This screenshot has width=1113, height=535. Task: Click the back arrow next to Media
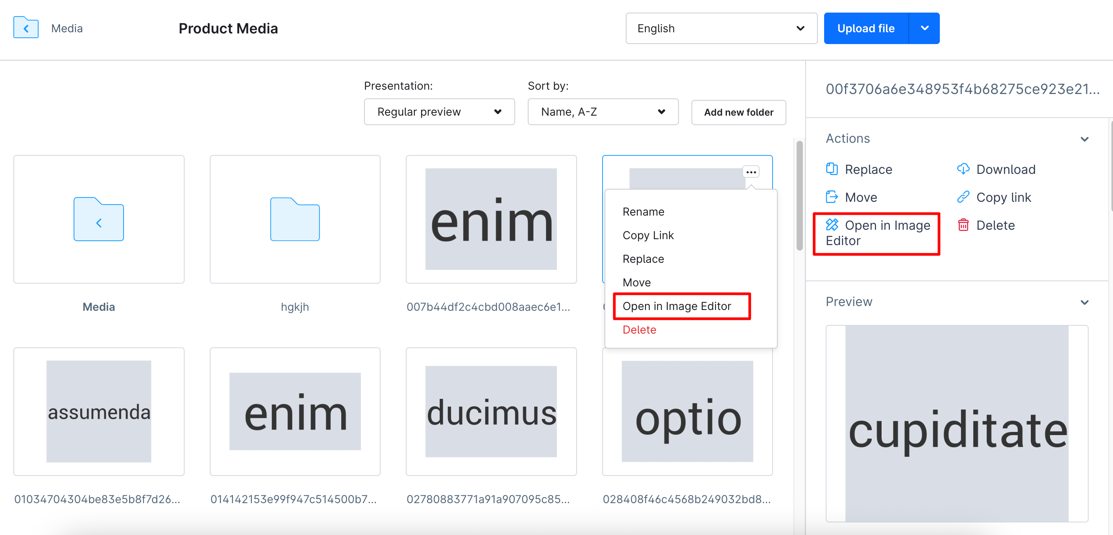[x=26, y=28]
